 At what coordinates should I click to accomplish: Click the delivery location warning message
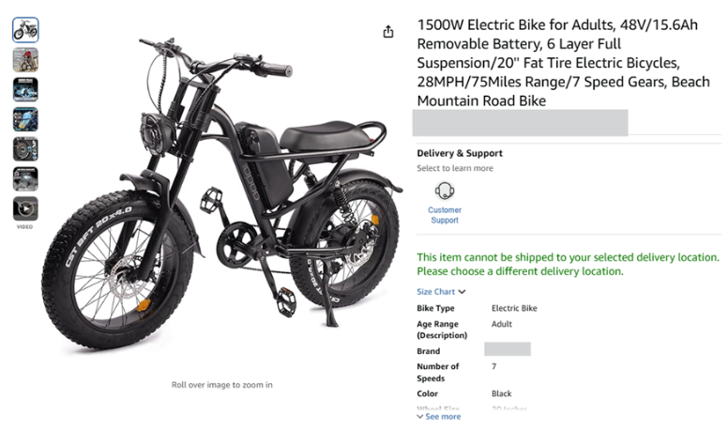568,264
